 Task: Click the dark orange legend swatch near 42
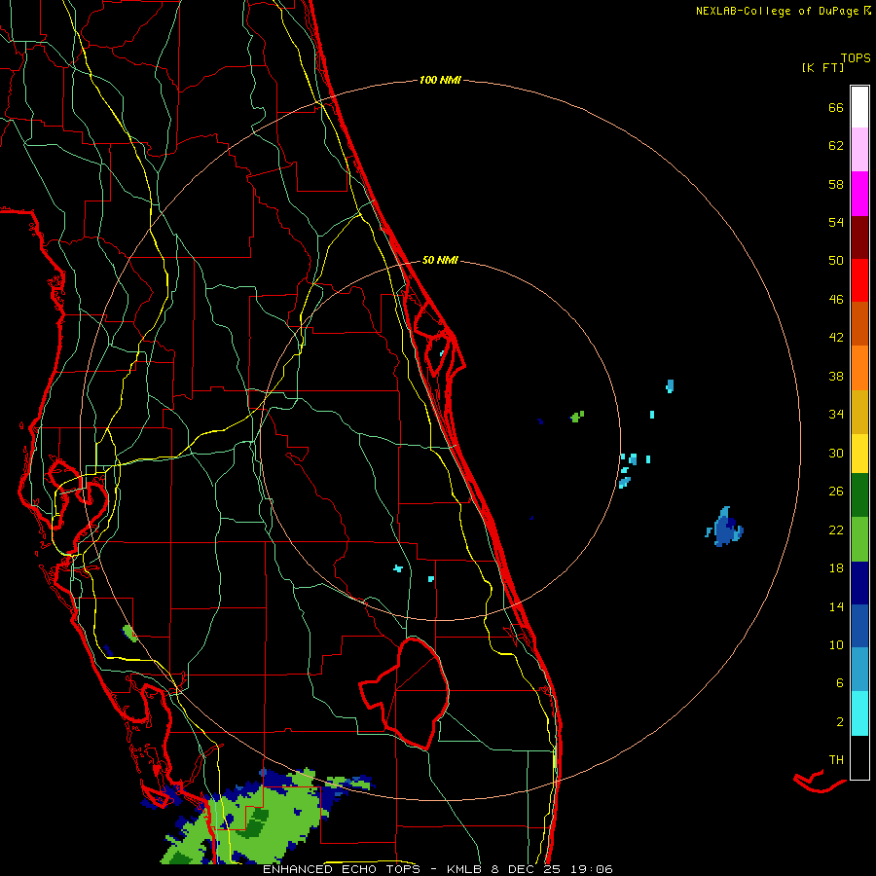(x=859, y=323)
